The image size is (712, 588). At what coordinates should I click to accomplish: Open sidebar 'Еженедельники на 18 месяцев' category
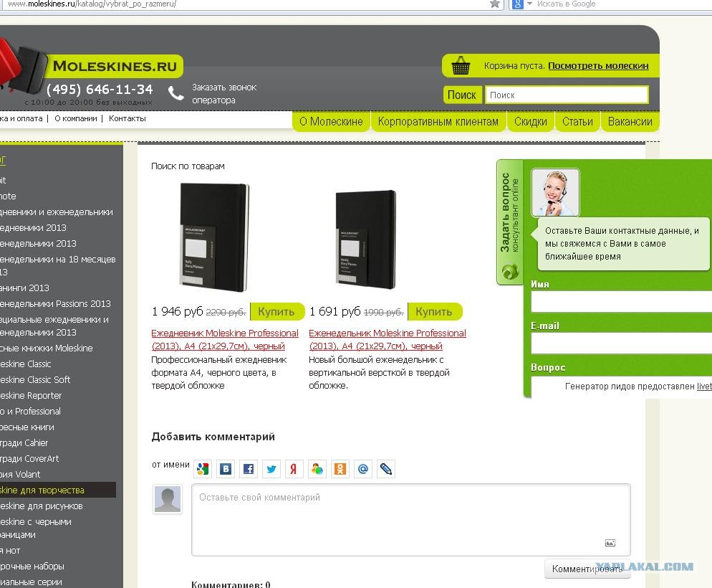(58, 265)
